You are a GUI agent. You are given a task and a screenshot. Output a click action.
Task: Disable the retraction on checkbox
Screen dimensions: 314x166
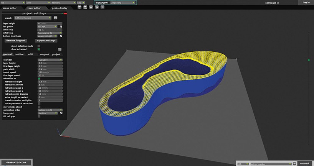[39, 79]
